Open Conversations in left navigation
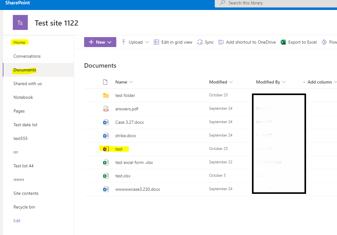 [27, 56]
